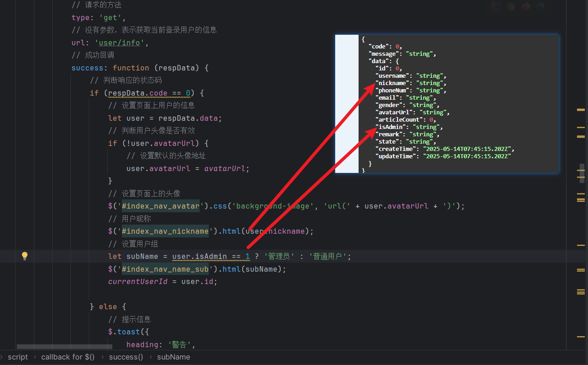588x365 pixels.
Task: Click the '// 成功回调' comment
Action: coord(93,55)
